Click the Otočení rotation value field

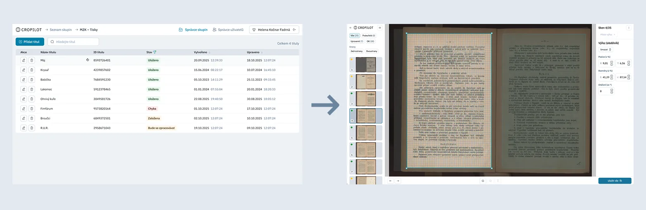pos(603,91)
